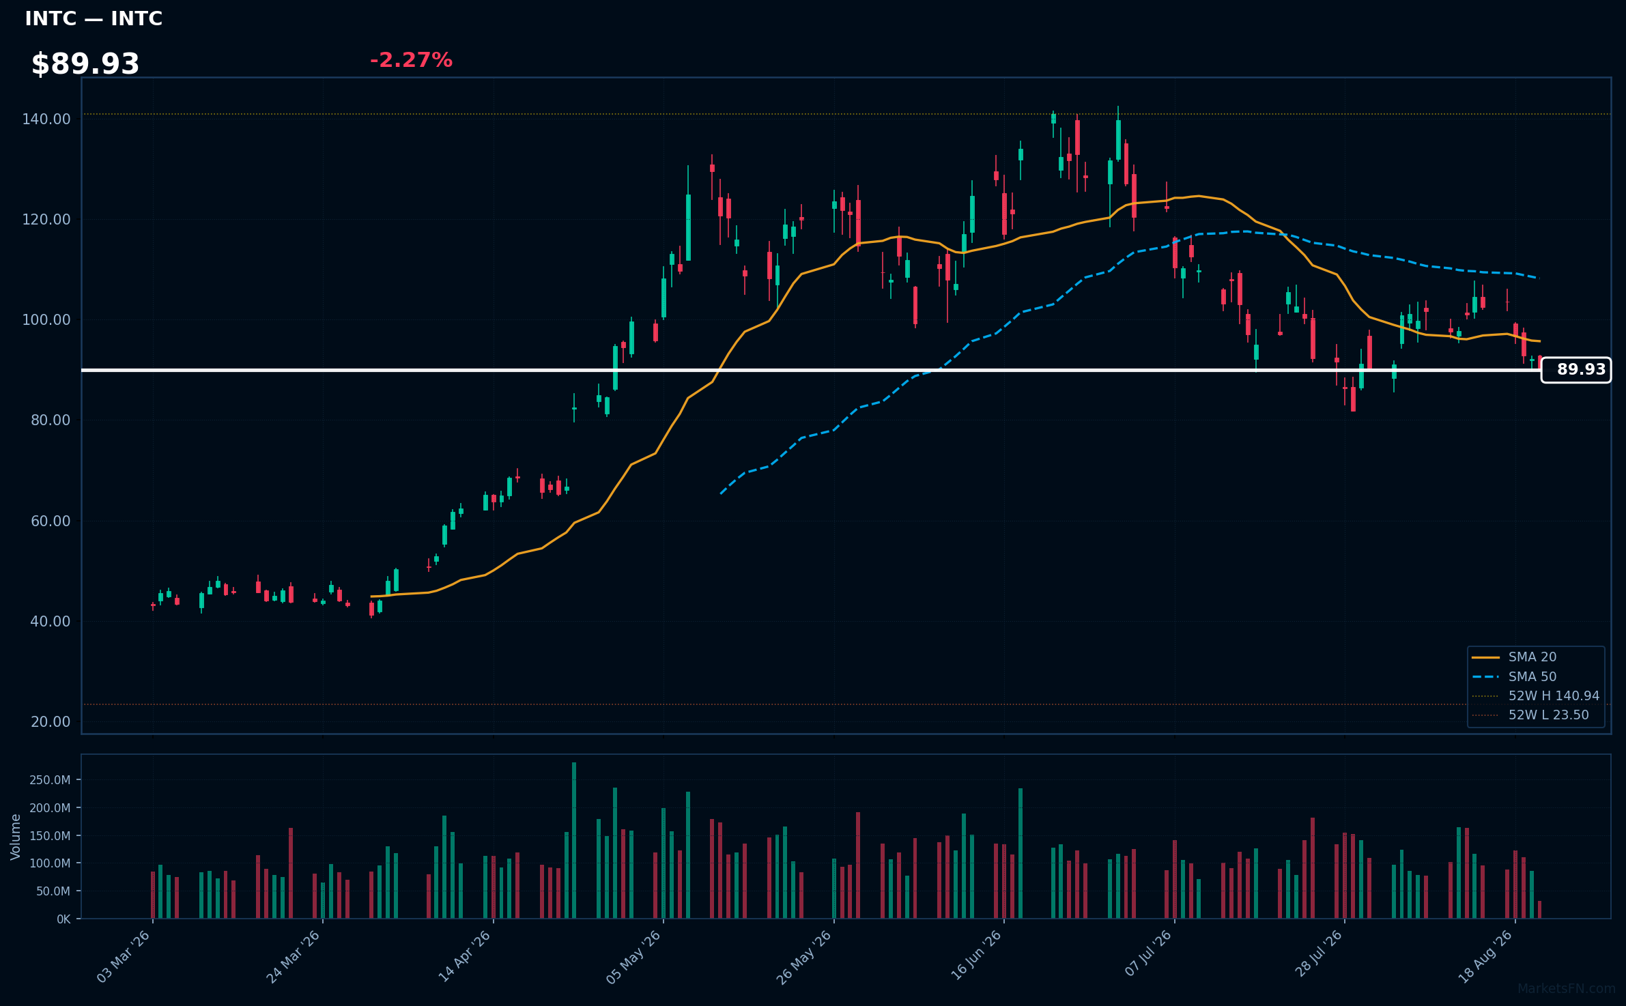
Task: Click the 89.93 price label box
Action: 1576,370
